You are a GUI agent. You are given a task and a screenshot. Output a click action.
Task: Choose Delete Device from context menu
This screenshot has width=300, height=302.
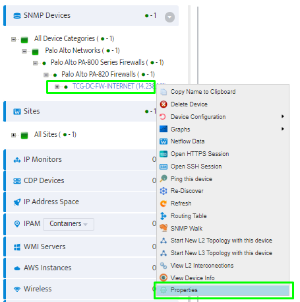(223, 104)
